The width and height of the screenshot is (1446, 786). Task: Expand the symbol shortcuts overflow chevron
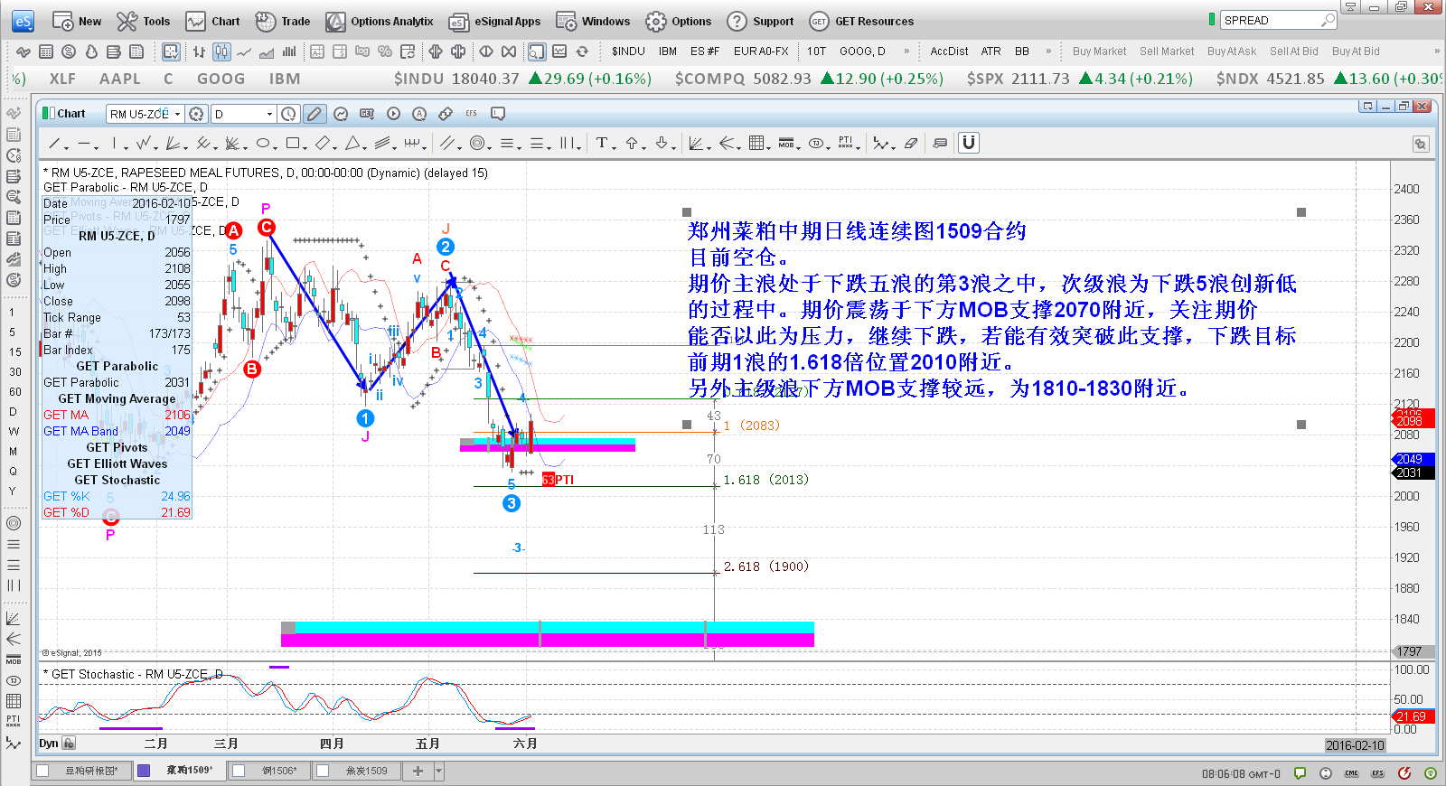tap(906, 51)
